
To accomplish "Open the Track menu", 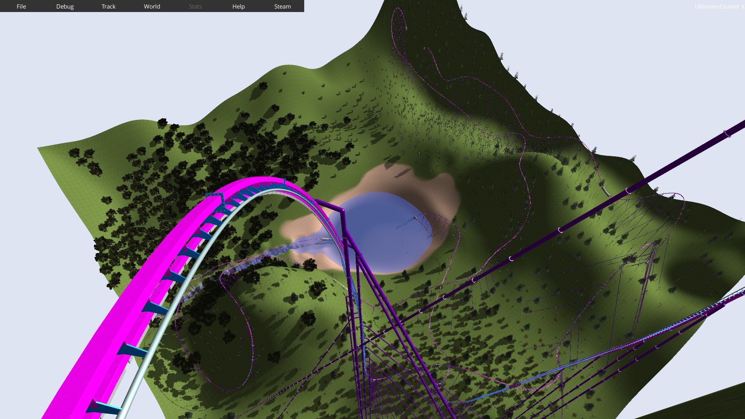I will 108,6.
